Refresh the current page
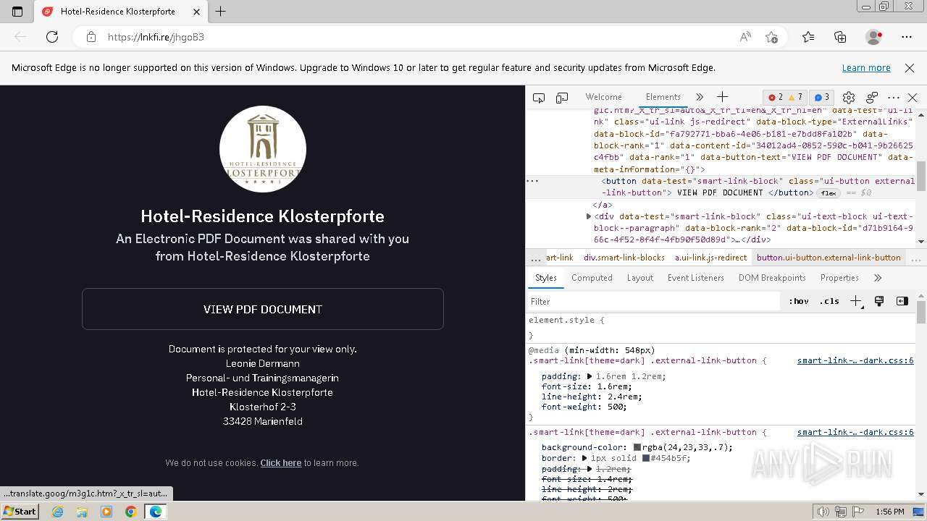The height and width of the screenshot is (521, 927). click(x=52, y=37)
